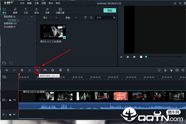Open the user account icon
Image resolution: width=186 pixels, height=124 pixels.
(175, 3)
